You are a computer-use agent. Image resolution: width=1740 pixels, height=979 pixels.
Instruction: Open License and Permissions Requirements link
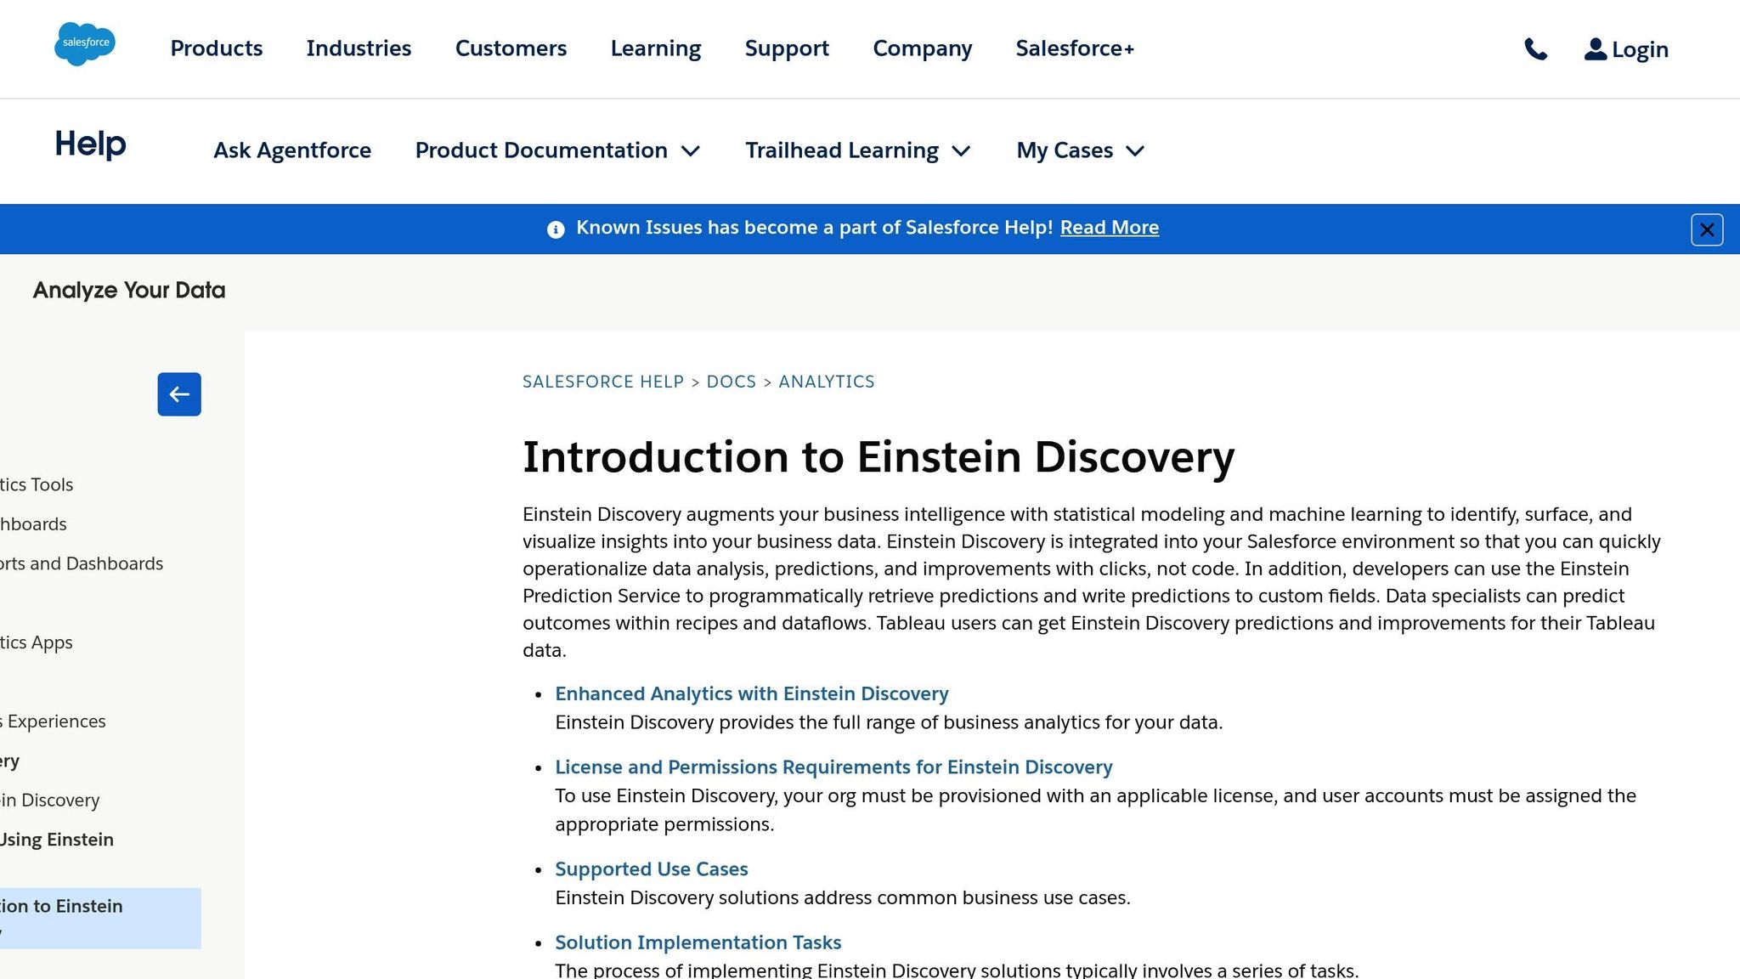point(833,767)
